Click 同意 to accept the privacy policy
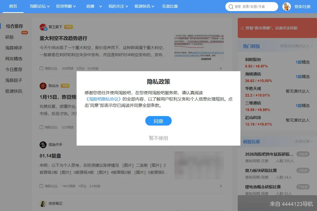The width and height of the screenshot is (317, 211). coord(158,121)
